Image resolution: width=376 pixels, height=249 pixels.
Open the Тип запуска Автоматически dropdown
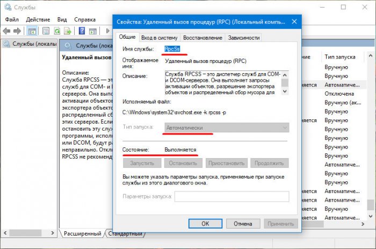coord(227,128)
